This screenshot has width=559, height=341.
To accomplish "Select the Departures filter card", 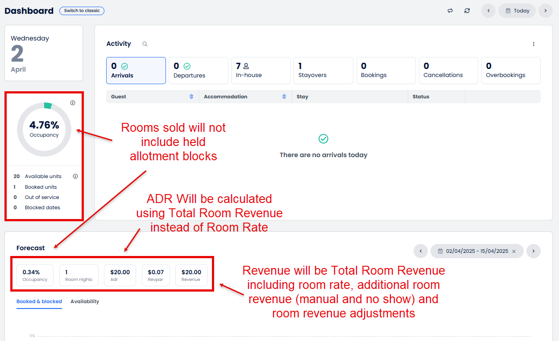I will pyautogui.click(x=198, y=70).
